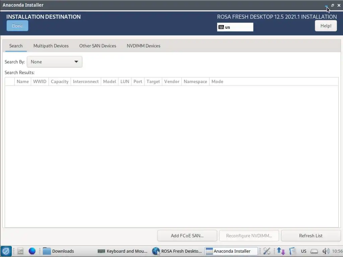This screenshot has height=257, width=343.
Task: Open the removable drive tray icon
Action: tap(314, 251)
